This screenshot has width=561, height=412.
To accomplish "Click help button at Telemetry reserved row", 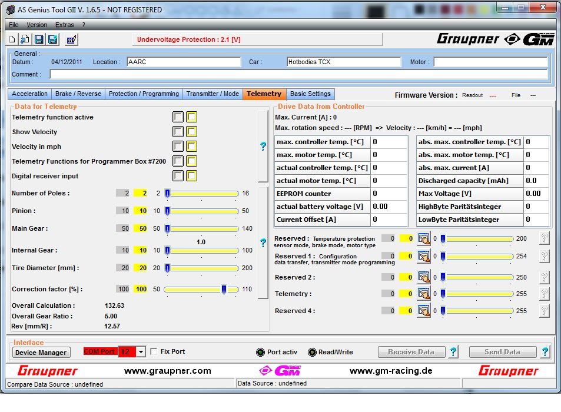I will tap(544, 294).
